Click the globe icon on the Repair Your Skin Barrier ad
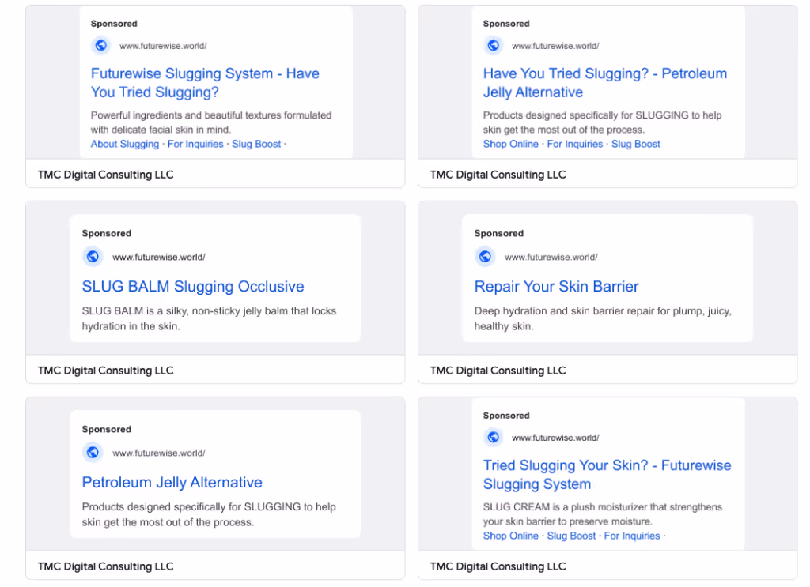This screenshot has width=810, height=587. [x=485, y=256]
